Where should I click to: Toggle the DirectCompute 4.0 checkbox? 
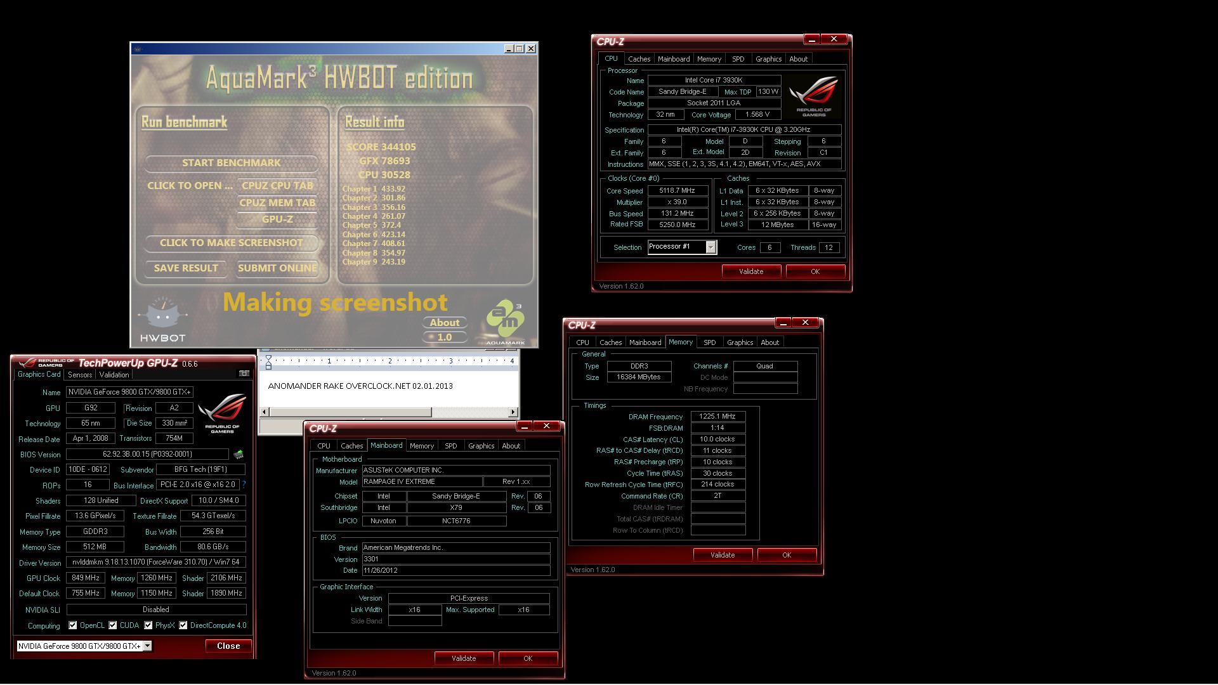coord(183,625)
